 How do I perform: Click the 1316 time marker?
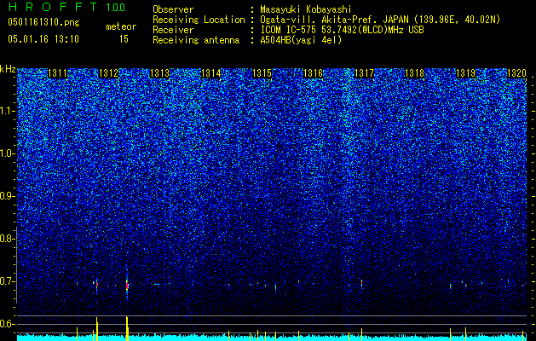313,73
